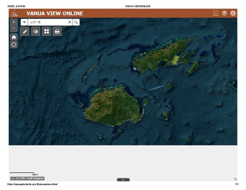Image resolution: width=246 pixels, height=190 pixels.
Task: Click the VANUA VIEW ONLINE header title
Action: 55,13
